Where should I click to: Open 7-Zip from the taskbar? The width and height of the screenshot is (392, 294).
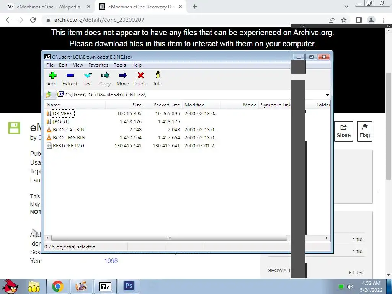pos(105,286)
